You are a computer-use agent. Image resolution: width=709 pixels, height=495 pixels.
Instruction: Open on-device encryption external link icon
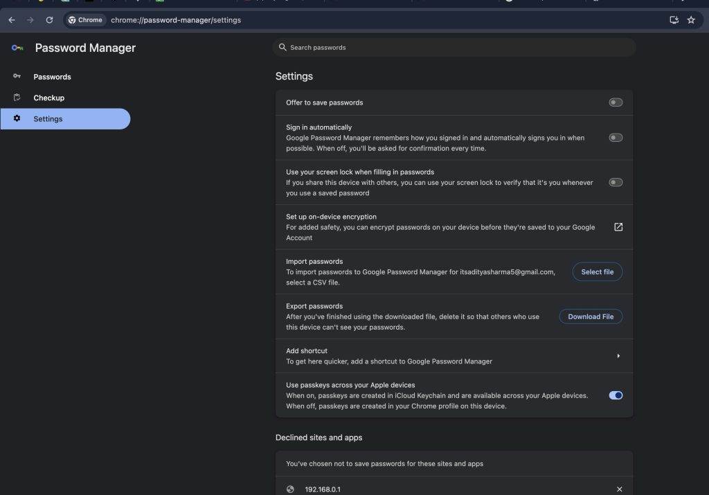coord(618,227)
